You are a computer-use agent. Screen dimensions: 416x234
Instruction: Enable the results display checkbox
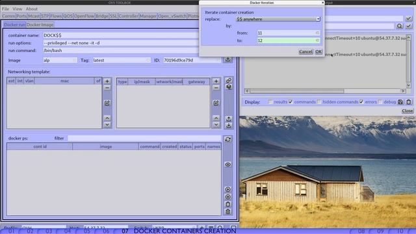coord(270,102)
